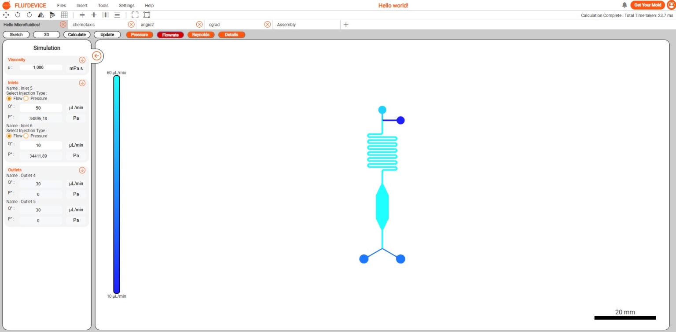Select the bounding box tool
676x332 pixels.
[147, 15]
